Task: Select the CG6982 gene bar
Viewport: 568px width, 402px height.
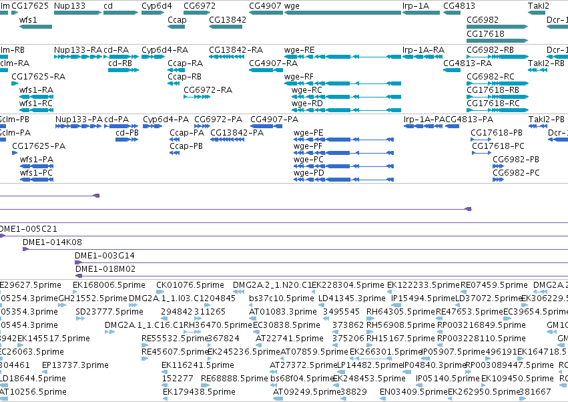Action: [x=497, y=27]
